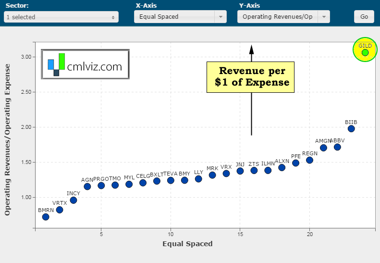The image size is (380, 263).
Task: Open the X-Axis Equal Spaced dropdown
Action: [x=180, y=17]
